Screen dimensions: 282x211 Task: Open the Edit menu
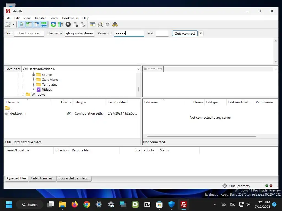[x=17, y=18]
